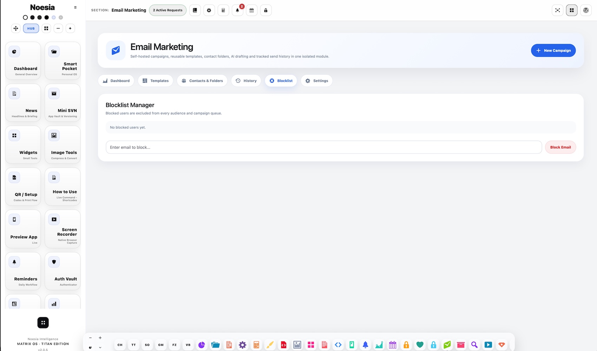The image size is (597, 351).
Task: Select the white circle theme dot
Action: tap(25, 17)
